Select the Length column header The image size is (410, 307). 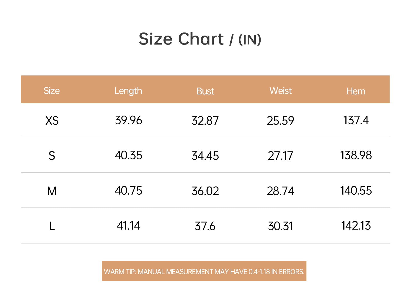(128, 91)
